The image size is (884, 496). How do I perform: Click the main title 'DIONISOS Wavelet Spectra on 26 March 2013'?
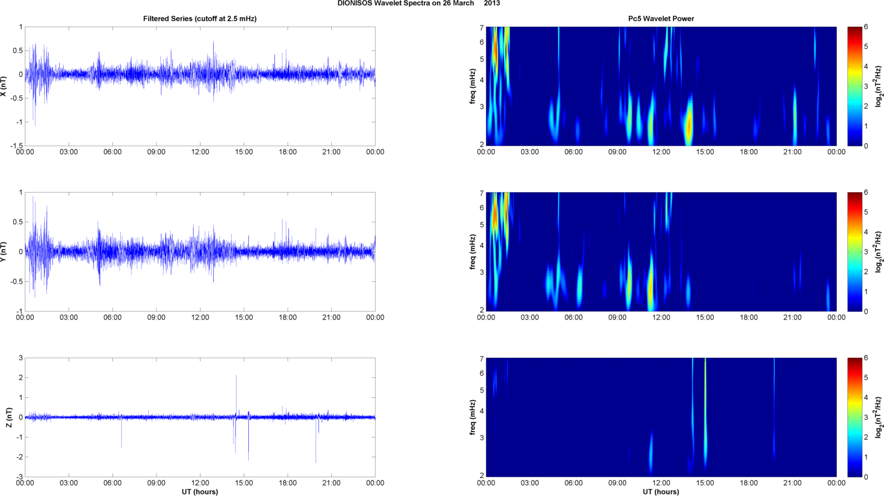click(x=418, y=3)
